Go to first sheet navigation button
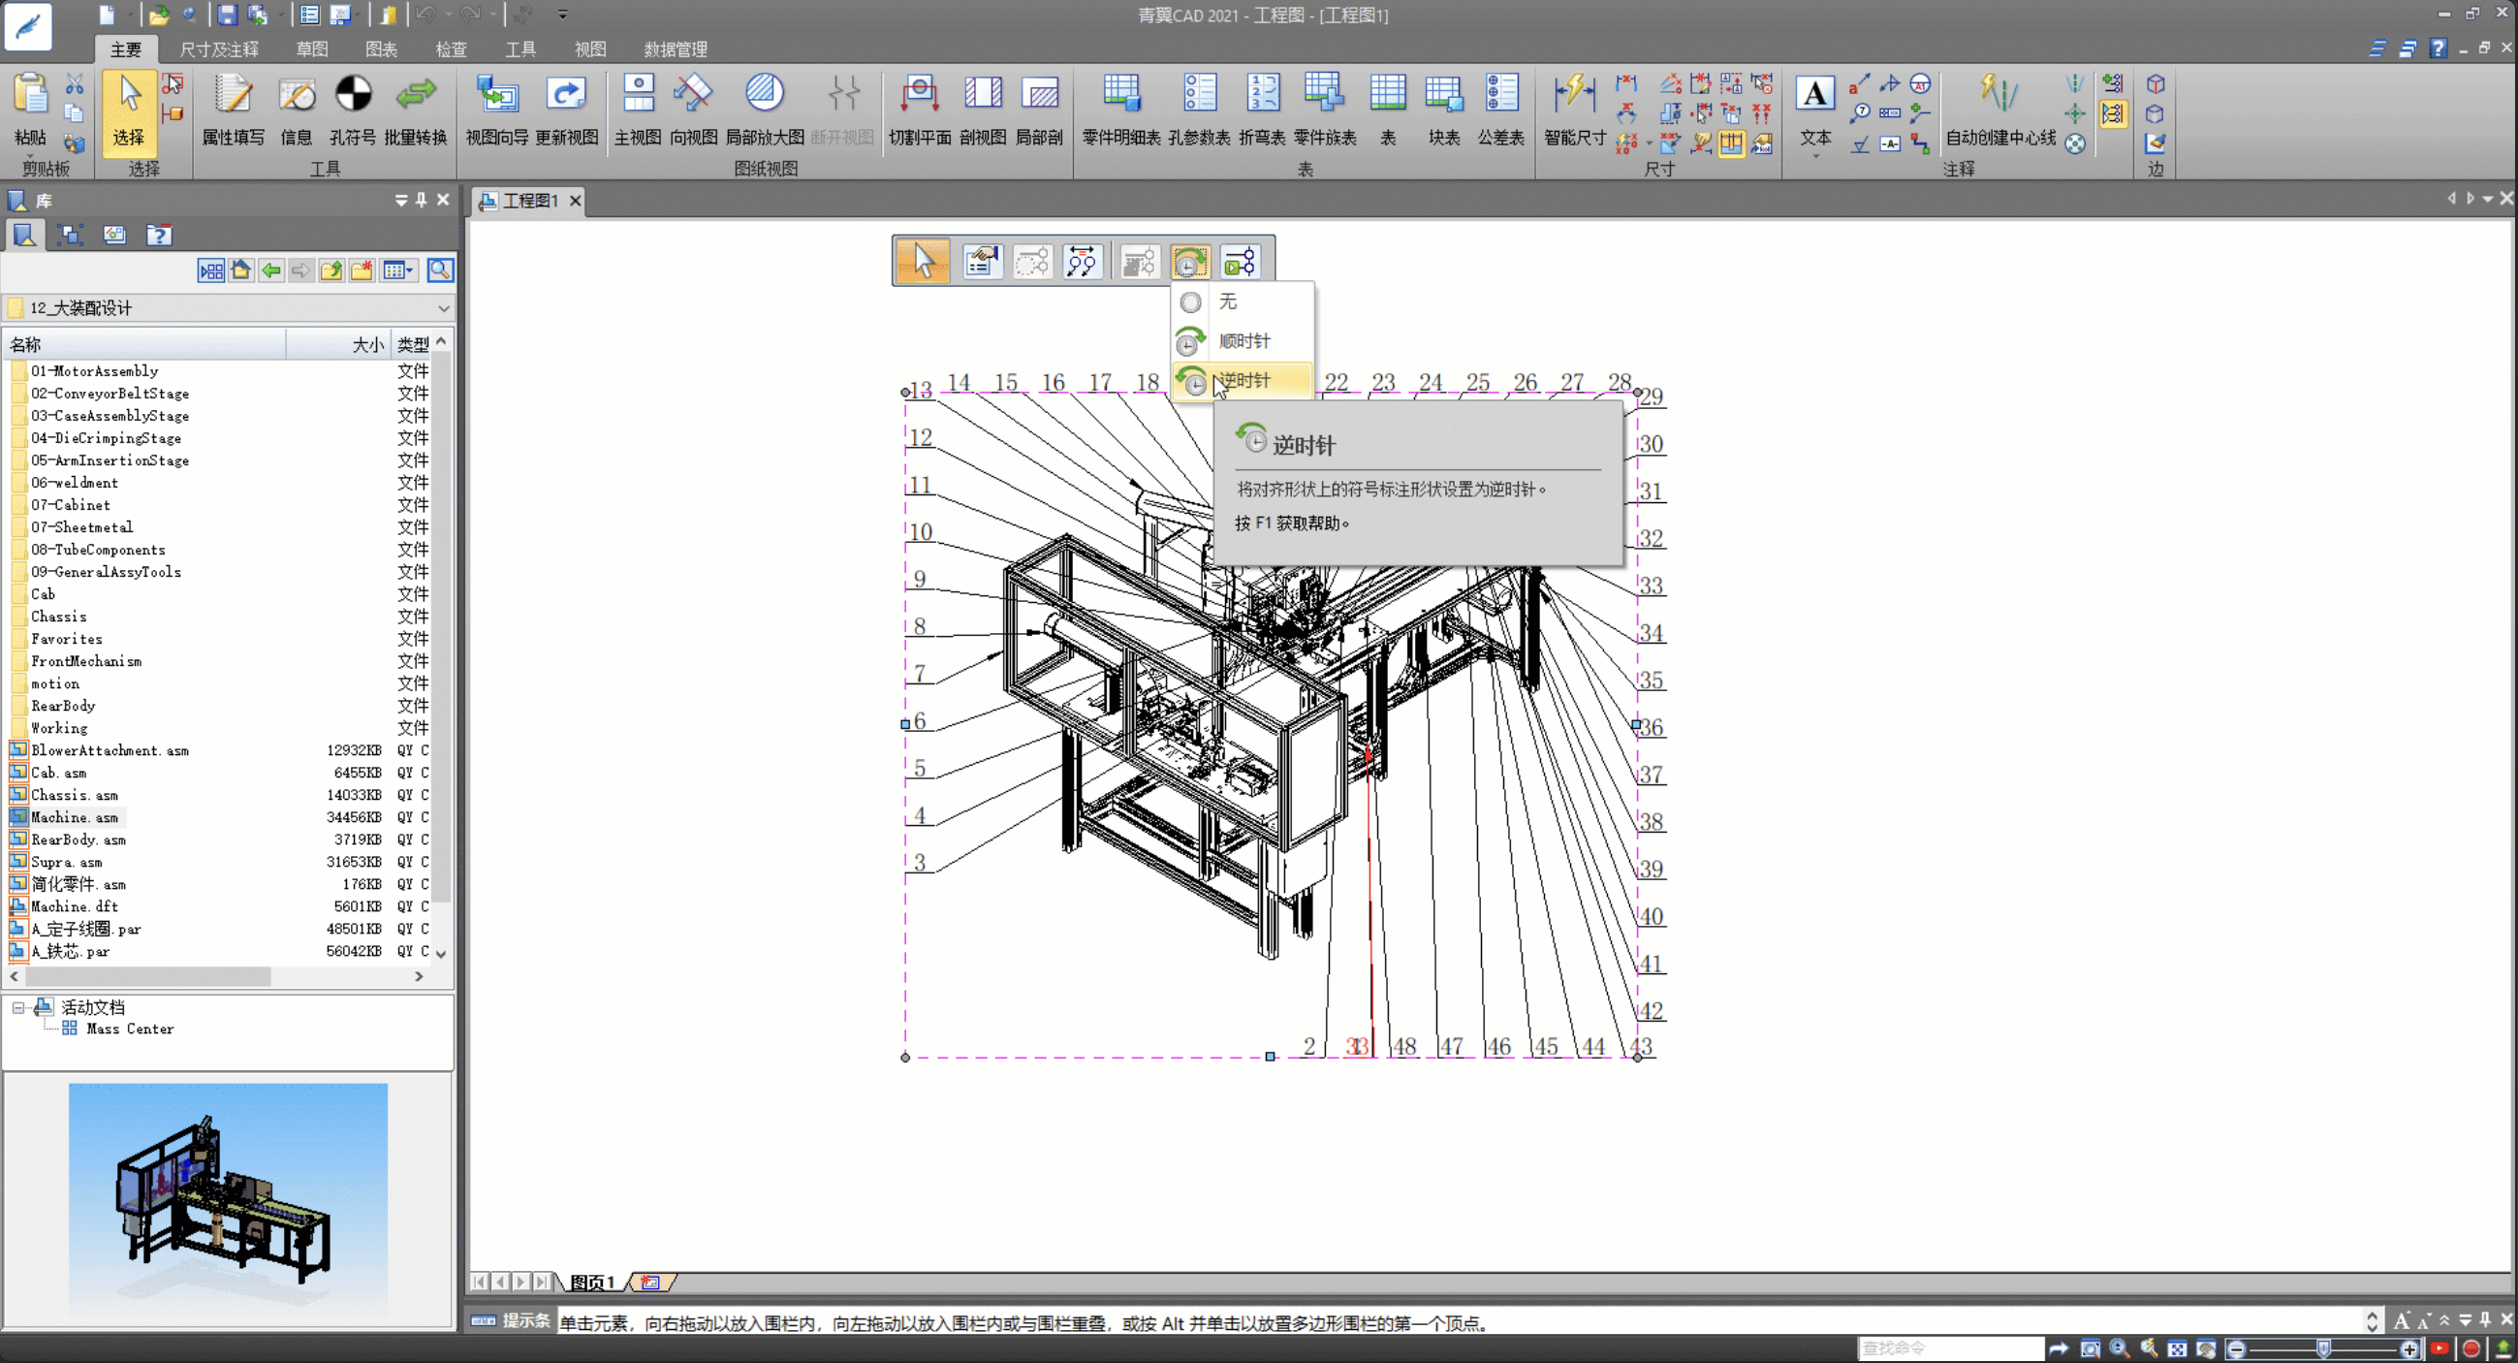Viewport: 2518px width, 1363px height. coord(479,1282)
